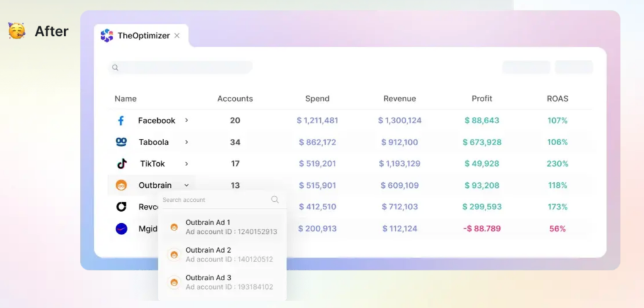Click the Mgid logo icon
644x308 pixels.
click(x=121, y=229)
